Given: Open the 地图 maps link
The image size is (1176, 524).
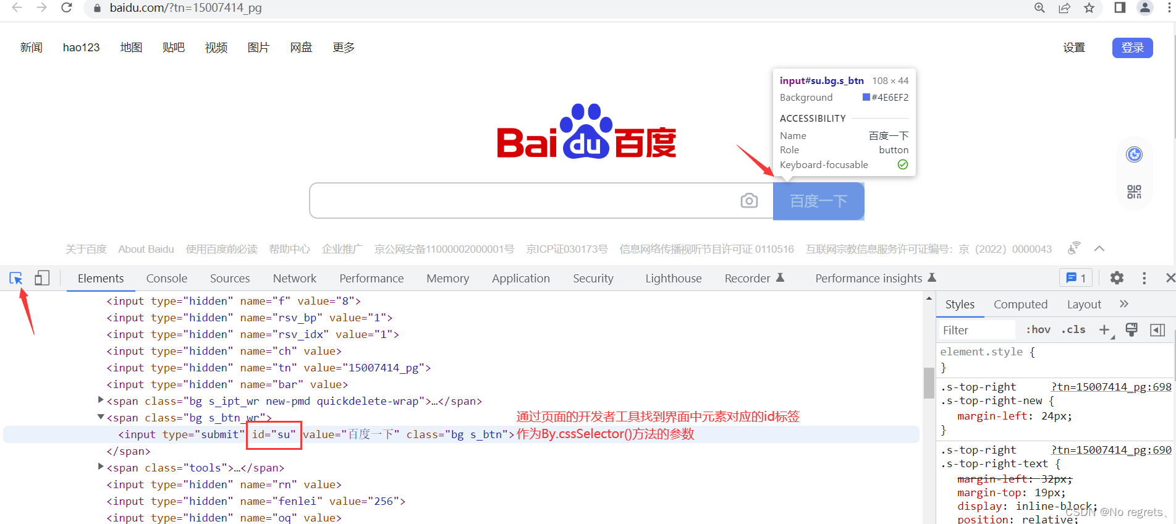Looking at the screenshot, I should click(131, 48).
